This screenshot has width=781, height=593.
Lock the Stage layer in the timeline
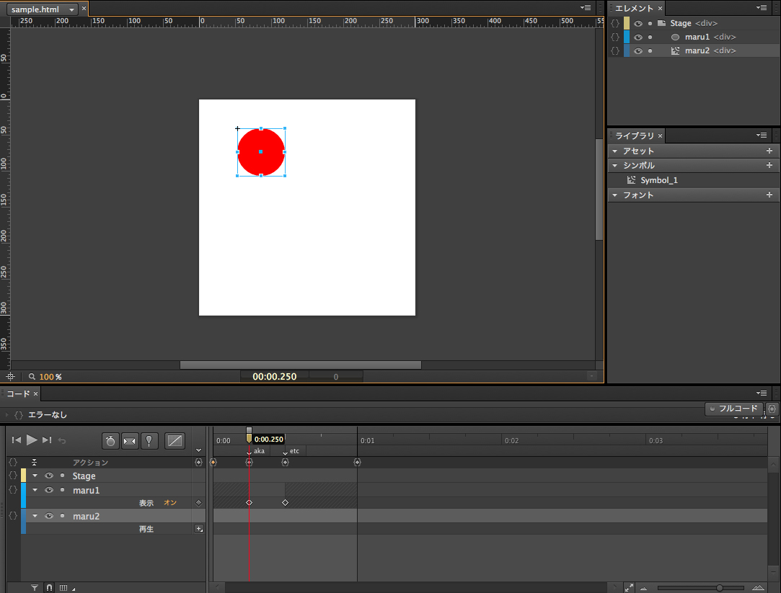click(x=62, y=475)
